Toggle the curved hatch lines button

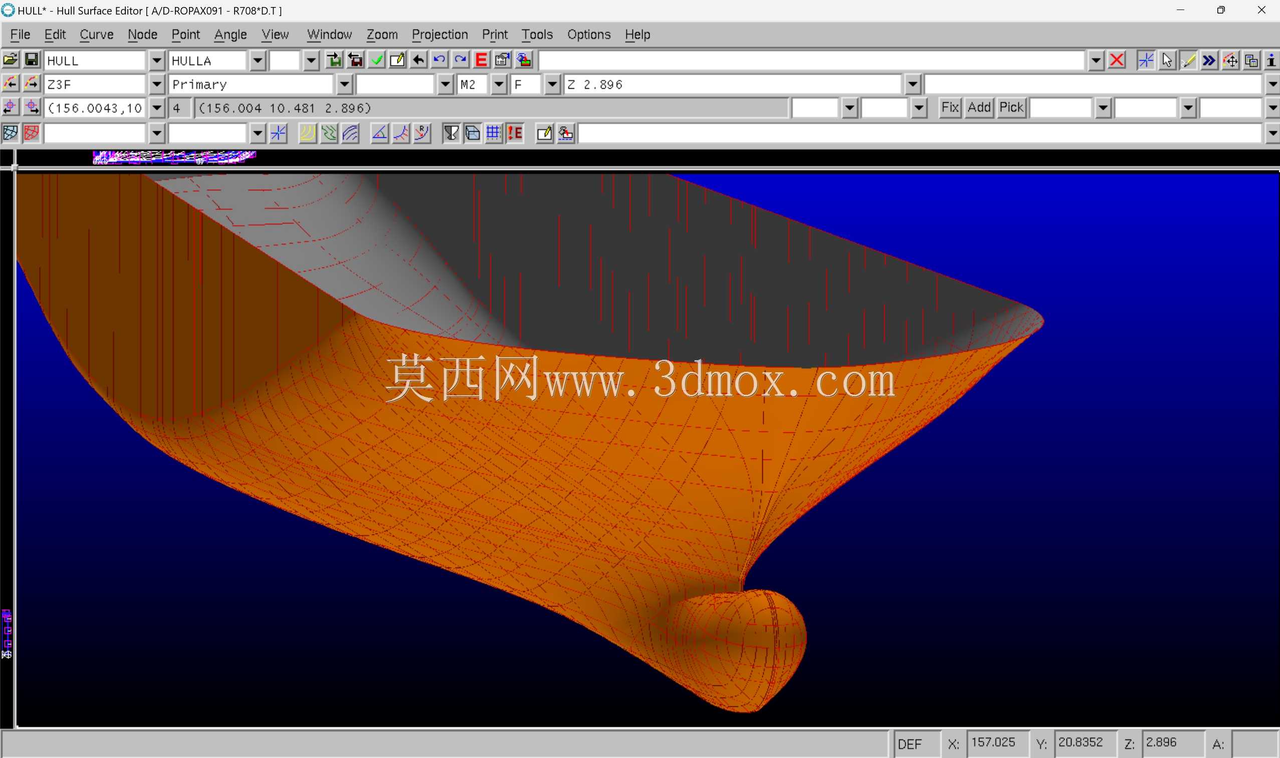350,133
